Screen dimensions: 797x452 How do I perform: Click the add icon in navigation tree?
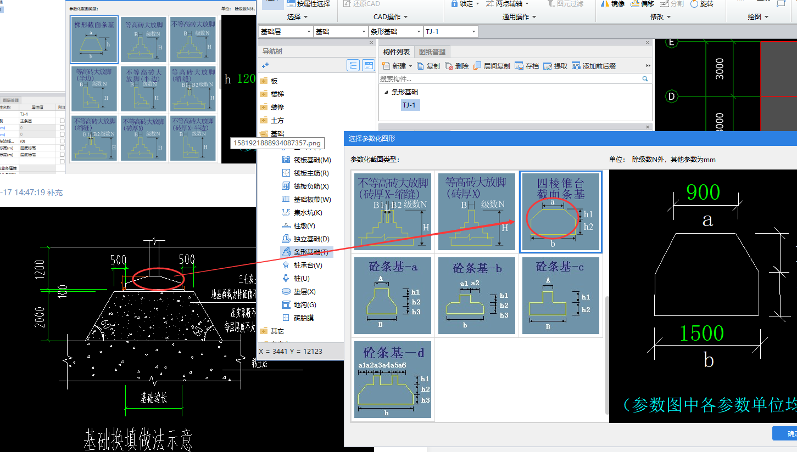(x=265, y=66)
